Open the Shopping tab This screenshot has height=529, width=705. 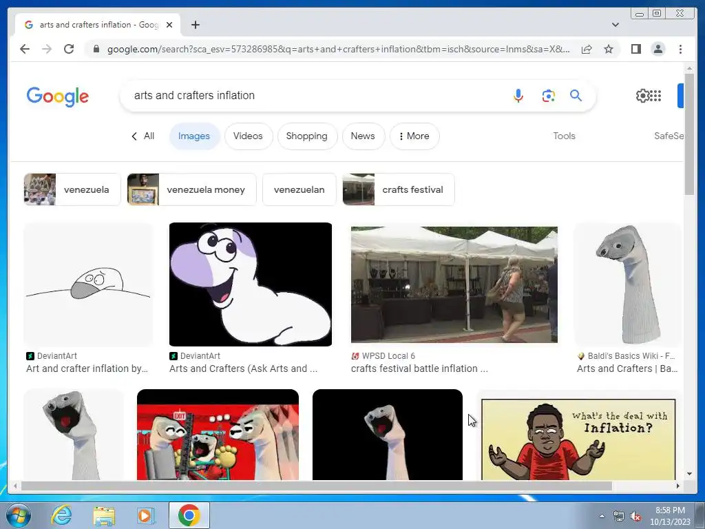pos(306,136)
